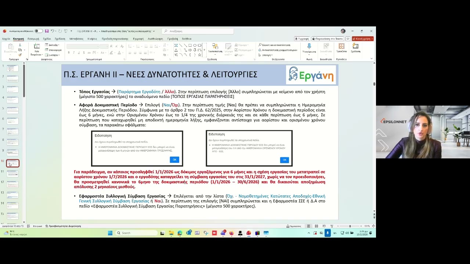Toggle the AutoSave switch in title bar
This screenshot has width=470, height=264.
[x=38, y=31]
